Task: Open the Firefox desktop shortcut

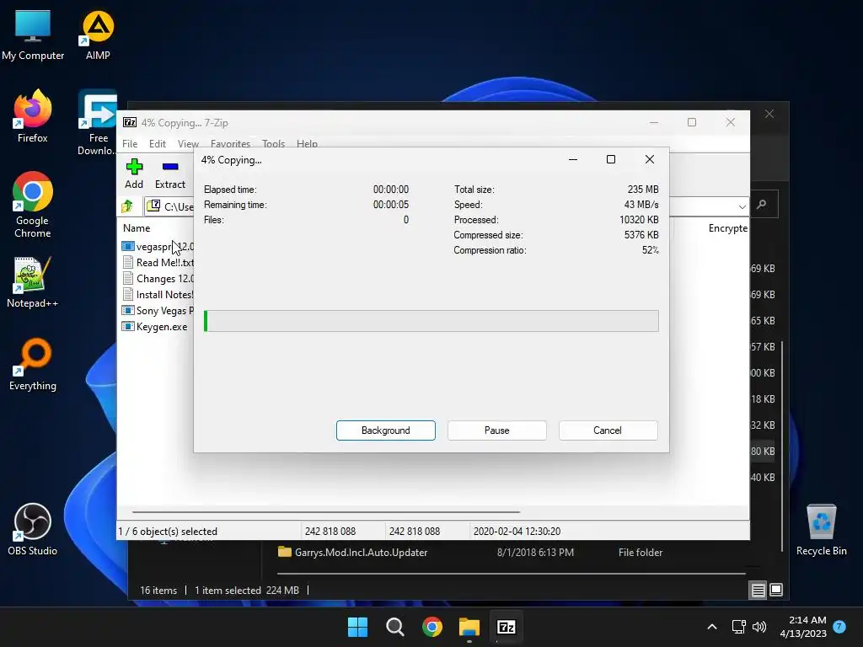Action: pyautogui.click(x=33, y=116)
